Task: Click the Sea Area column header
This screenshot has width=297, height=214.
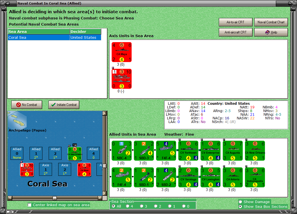Action: point(39,32)
